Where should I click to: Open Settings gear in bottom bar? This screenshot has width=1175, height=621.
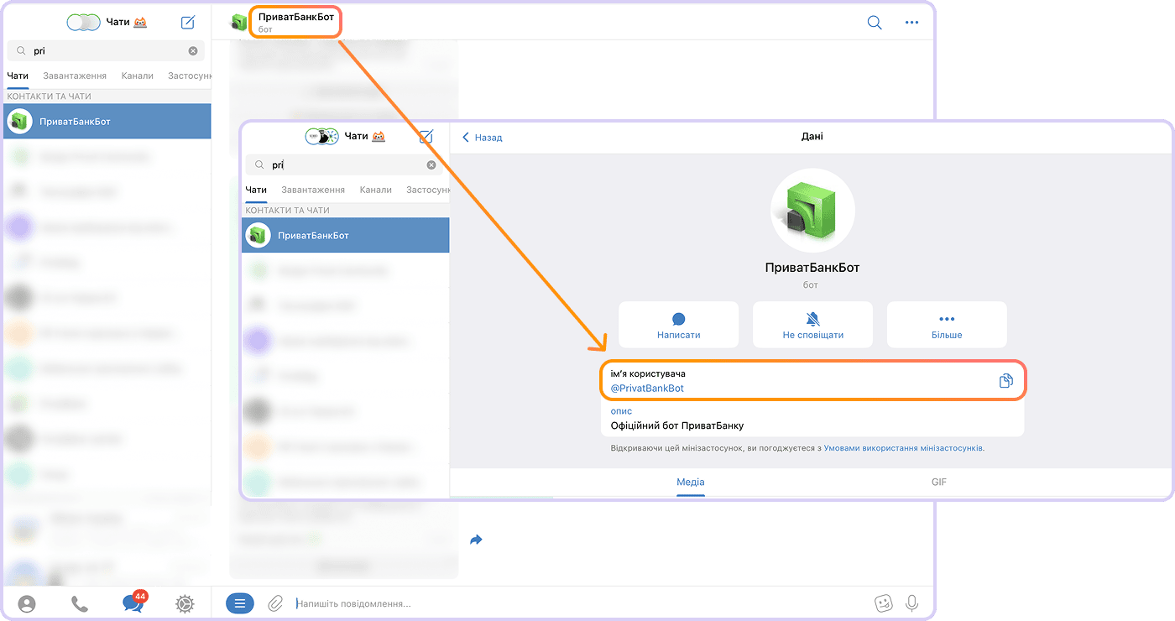coord(185,603)
